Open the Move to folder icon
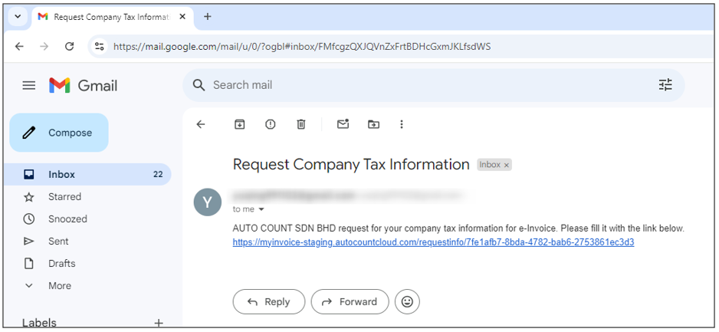The image size is (719, 332). [x=374, y=124]
